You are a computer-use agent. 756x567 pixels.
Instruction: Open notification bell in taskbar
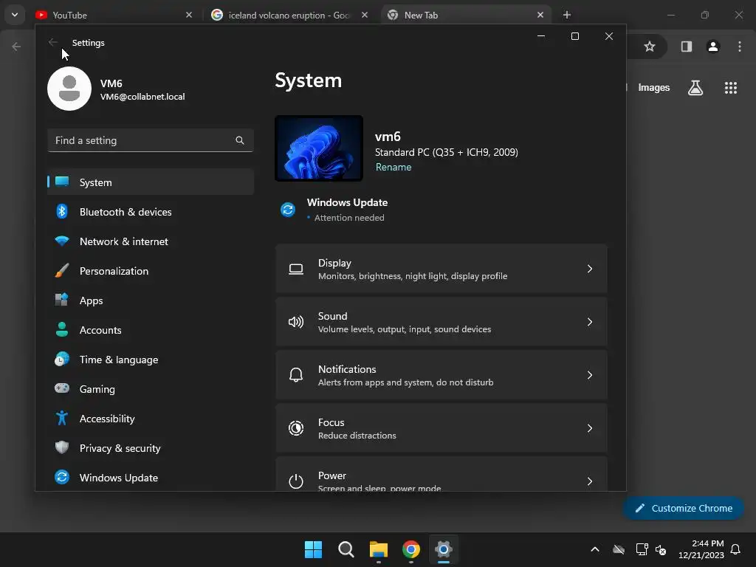pos(735,549)
